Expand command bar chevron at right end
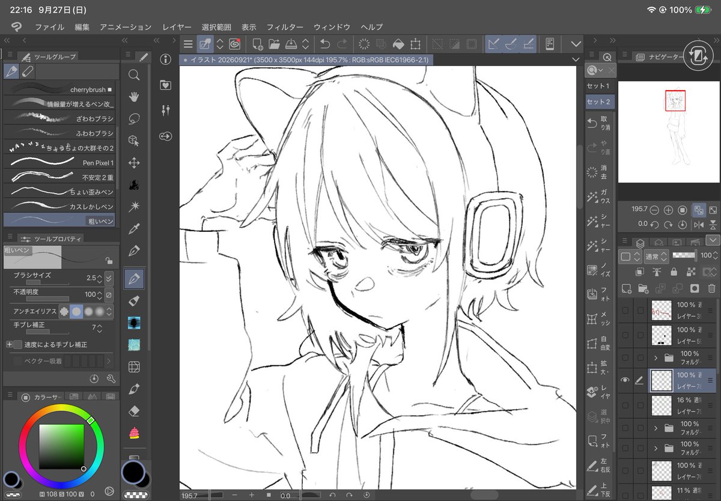Screen dimensions: 721x501 point(576,44)
